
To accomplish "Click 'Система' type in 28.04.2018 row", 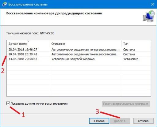I will click(129, 50).
